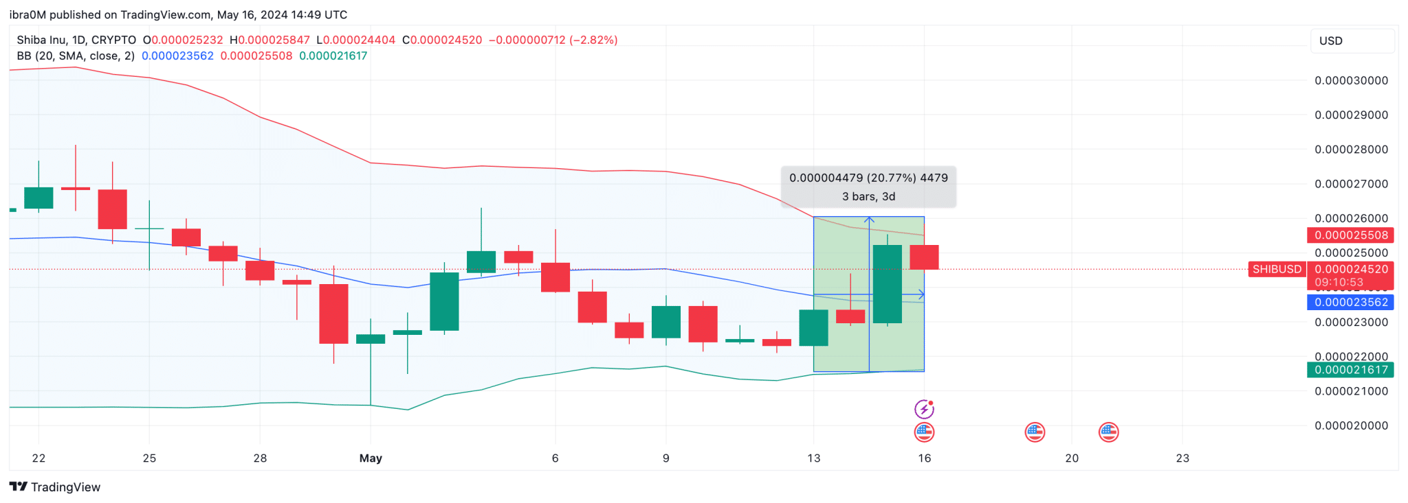The height and width of the screenshot is (503, 1408).
Task: Click the 0.000028000 price axis label
Action: [1351, 149]
